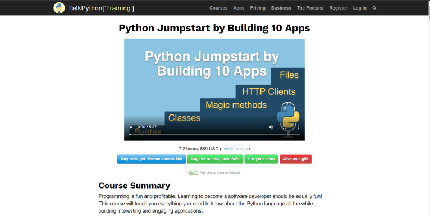Image resolution: width=430 pixels, height=216 pixels.
Task: Click the Talk Python logo icon
Action: [x=59, y=8]
